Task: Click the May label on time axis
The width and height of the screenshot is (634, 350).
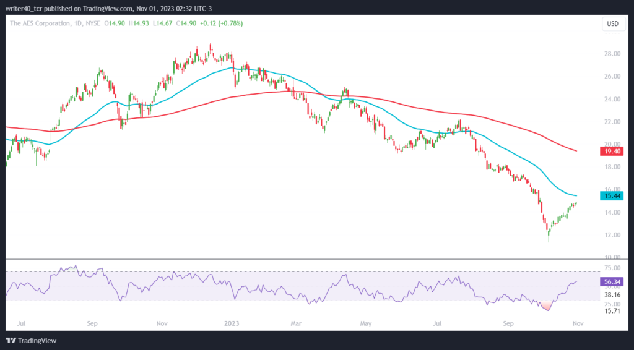Action: (365, 324)
